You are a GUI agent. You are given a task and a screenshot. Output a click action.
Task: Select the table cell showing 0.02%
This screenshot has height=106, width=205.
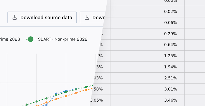[x=147, y=12]
